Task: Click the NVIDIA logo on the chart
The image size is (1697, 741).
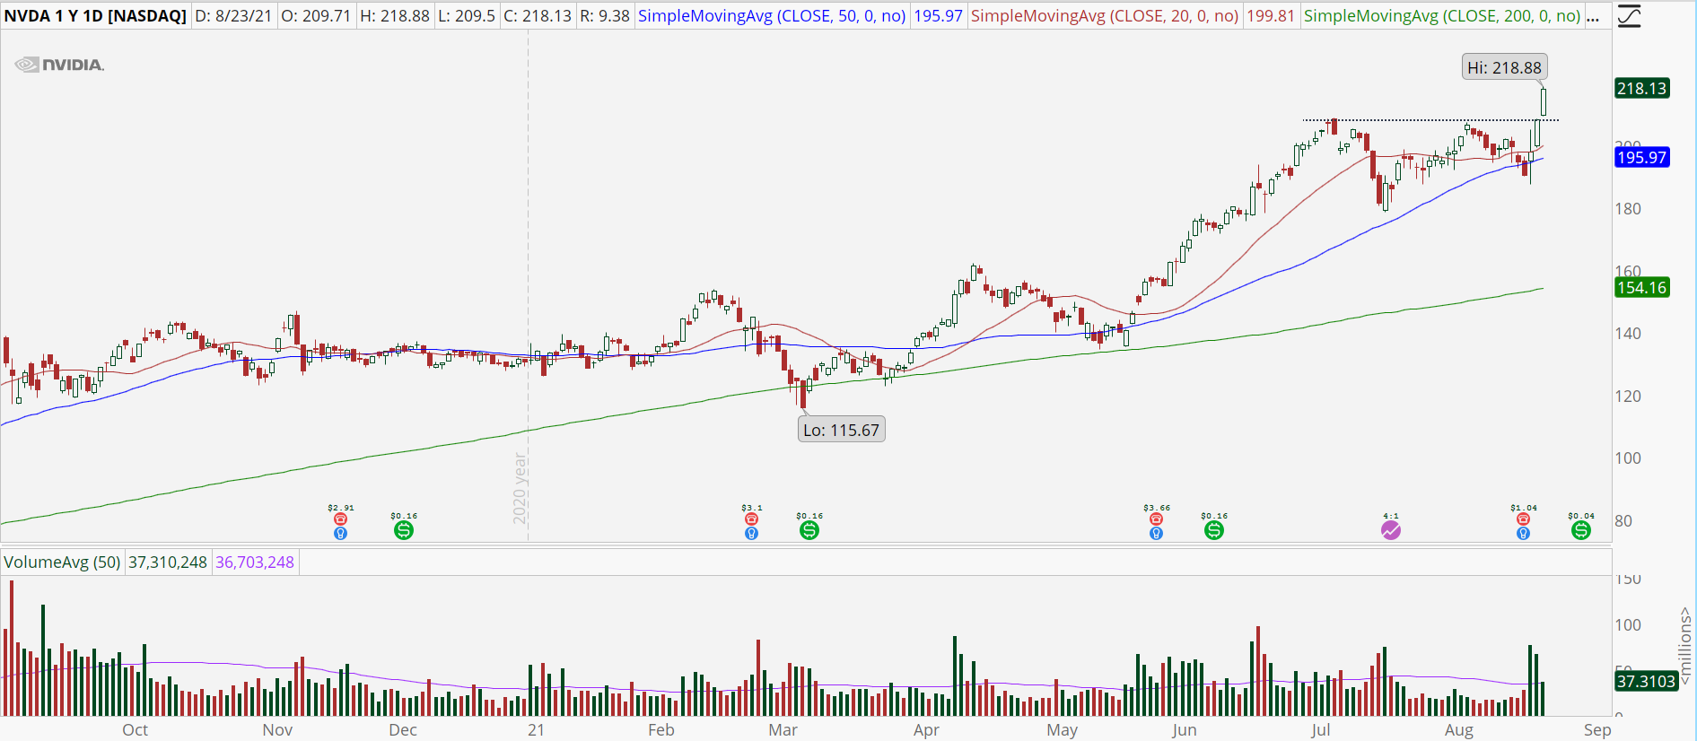Action: tap(60, 65)
